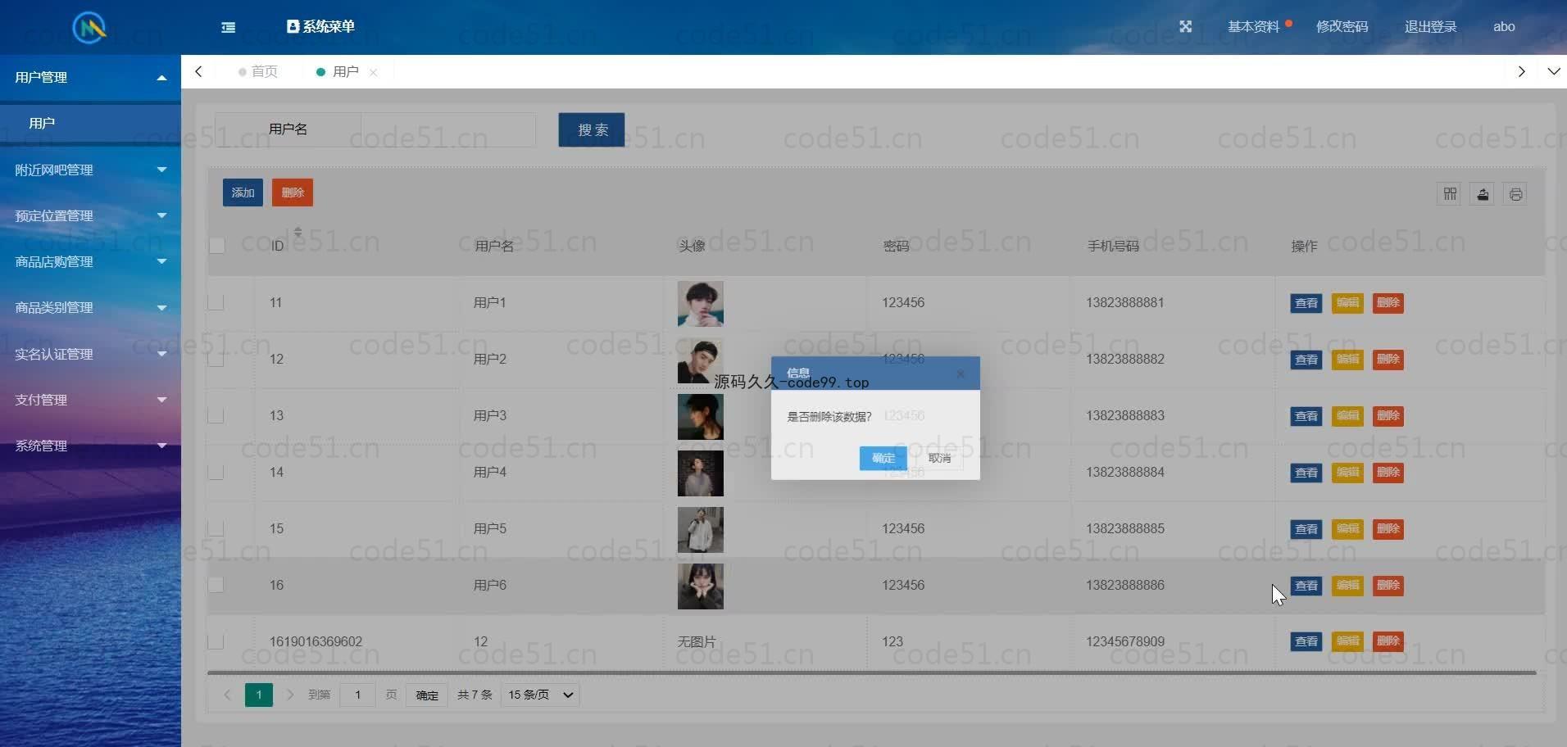The height and width of the screenshot is (747, 1567).
Task: Click the tab scroll right arrow
Action: click(x=1521, y=71)
